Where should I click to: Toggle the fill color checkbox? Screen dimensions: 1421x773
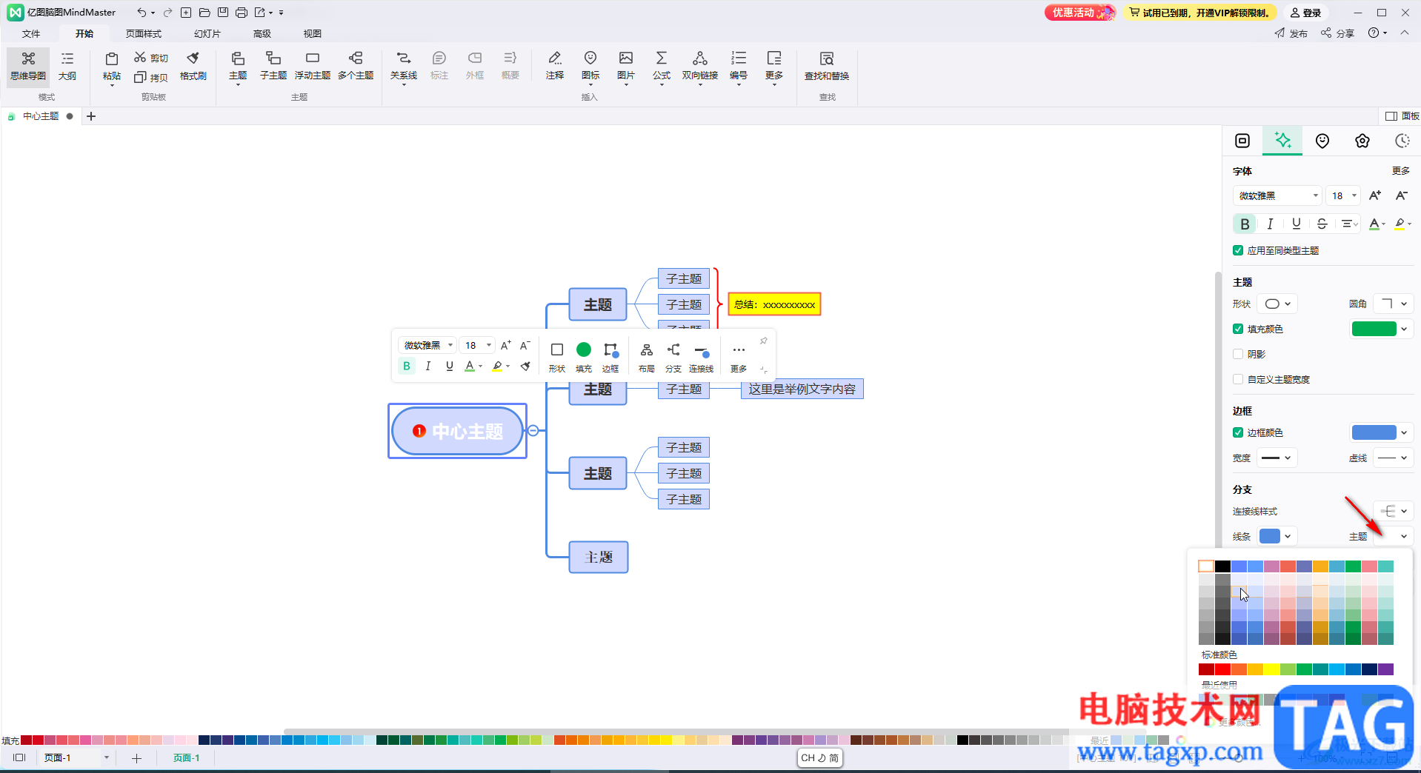click(1238, 329)
